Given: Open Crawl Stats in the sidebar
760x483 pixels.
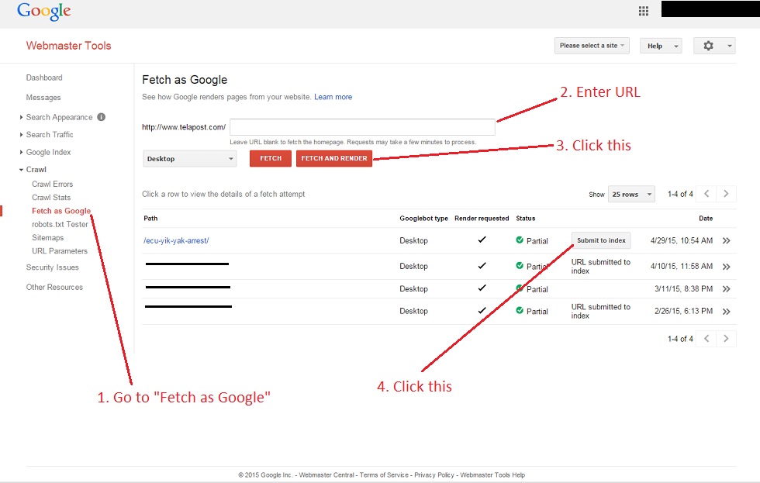Looking at the screenshot, I should 51,197.
